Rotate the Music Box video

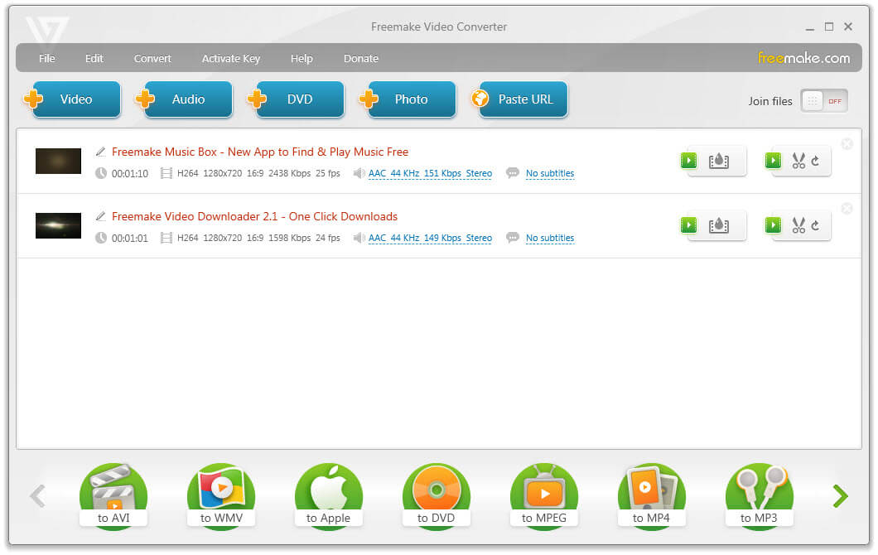(x=815, y=161)
